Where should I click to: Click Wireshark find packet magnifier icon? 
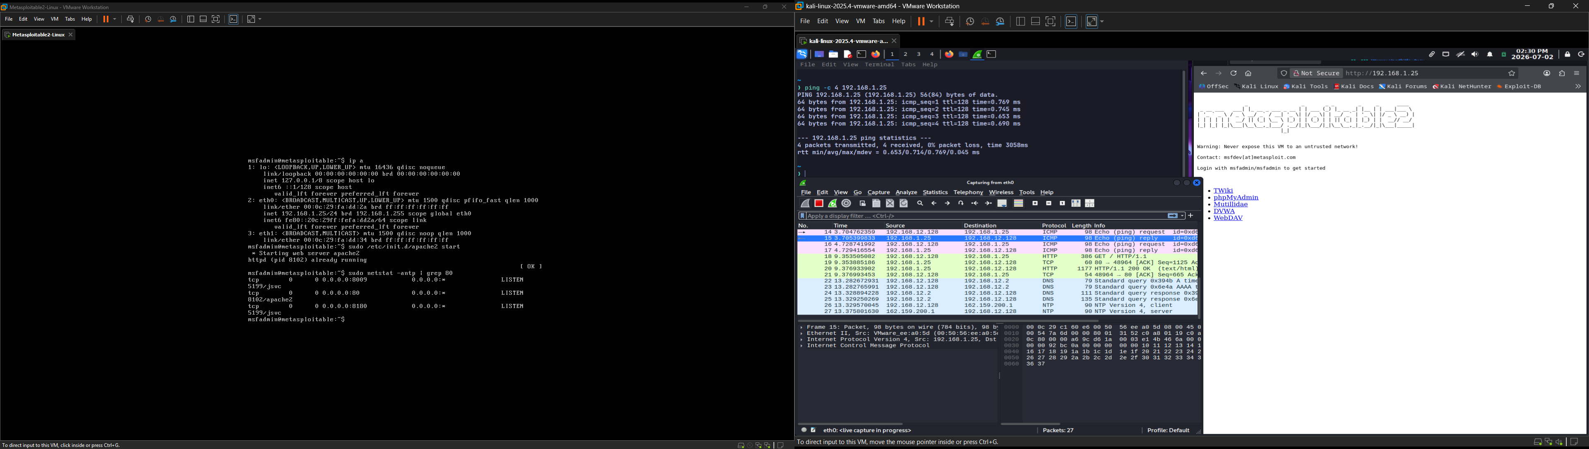click(920, 203)
